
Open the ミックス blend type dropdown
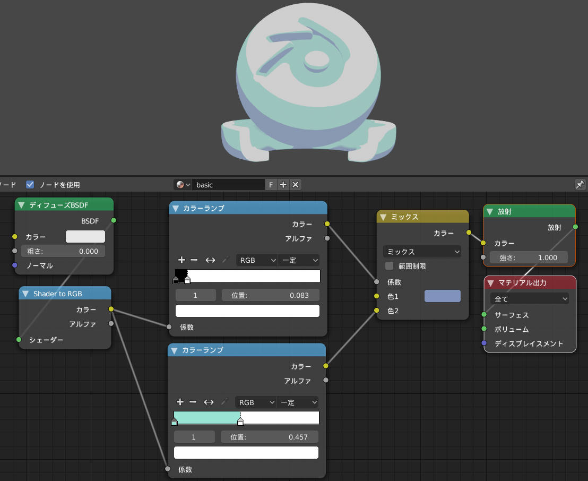422,252
